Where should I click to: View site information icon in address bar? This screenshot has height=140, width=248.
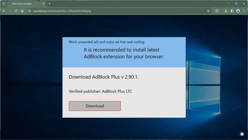click(29, 11)
